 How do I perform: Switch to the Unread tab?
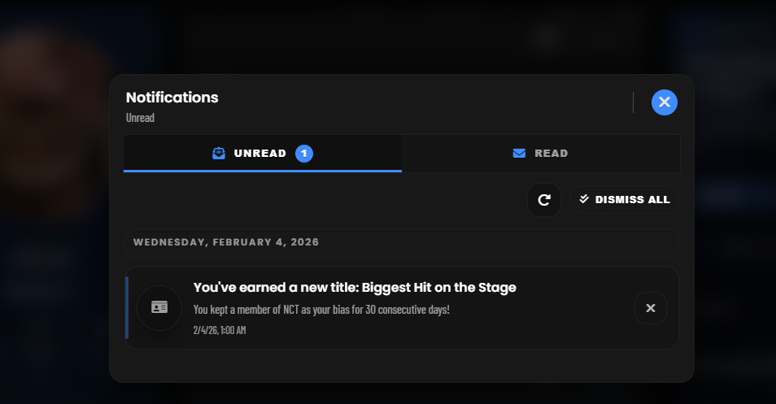click(262, 154)
